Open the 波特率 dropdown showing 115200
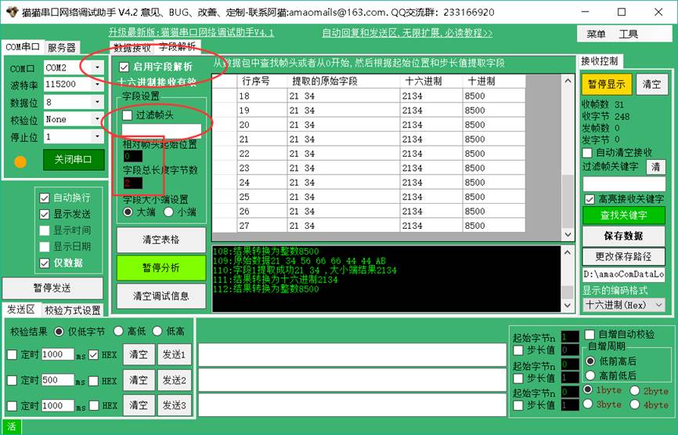 pyautogui.click(x=97, y=85)
